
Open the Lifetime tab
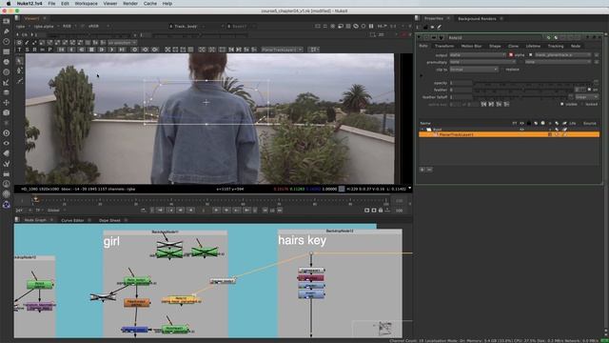click(533, 46)
